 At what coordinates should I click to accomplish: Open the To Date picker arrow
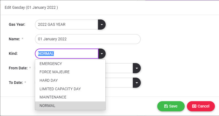137,82
